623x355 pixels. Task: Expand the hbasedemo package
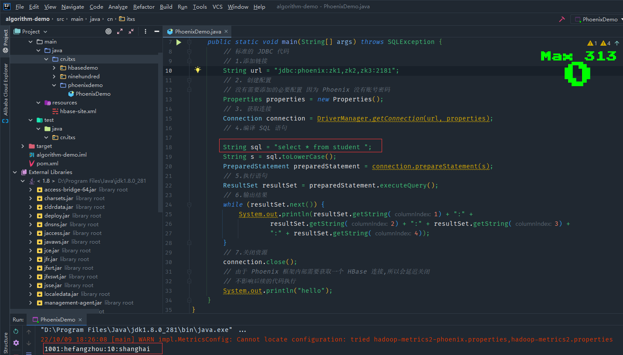coord(54,68)
